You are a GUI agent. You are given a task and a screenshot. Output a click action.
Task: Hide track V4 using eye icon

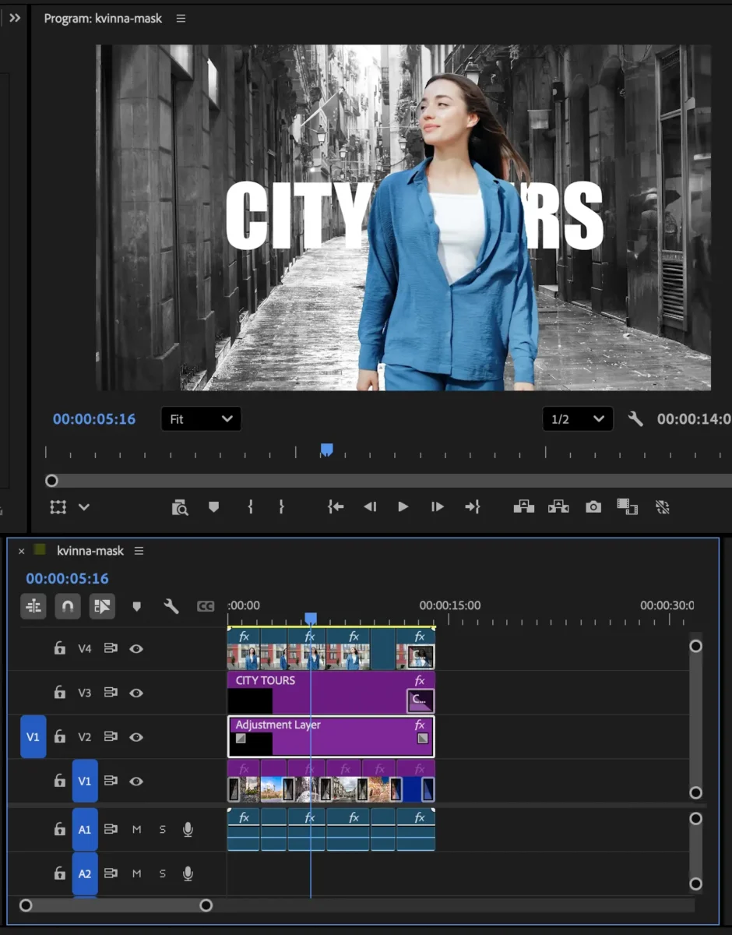click(x=136, y=648)
